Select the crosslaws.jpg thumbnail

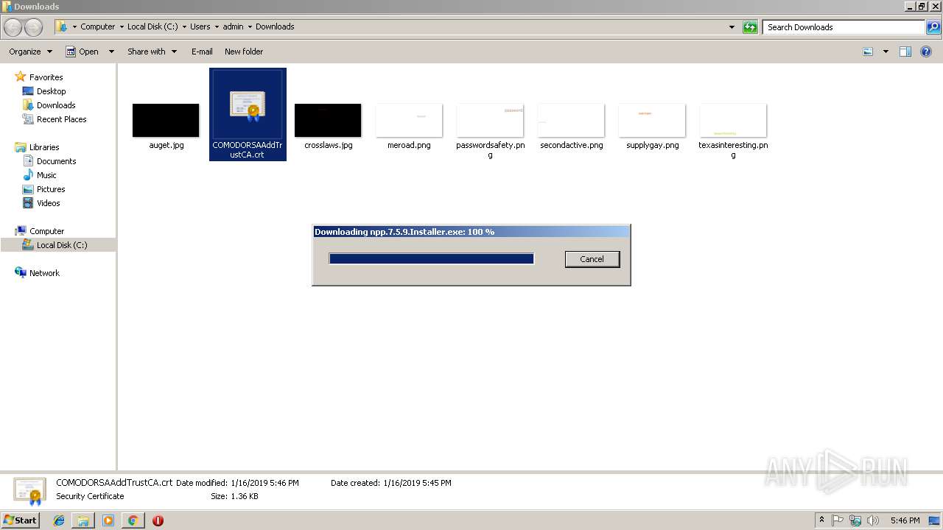click(328, 121)
